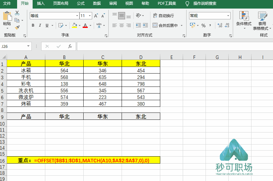Open the Name Box dropdown arrow

(28, 46)
